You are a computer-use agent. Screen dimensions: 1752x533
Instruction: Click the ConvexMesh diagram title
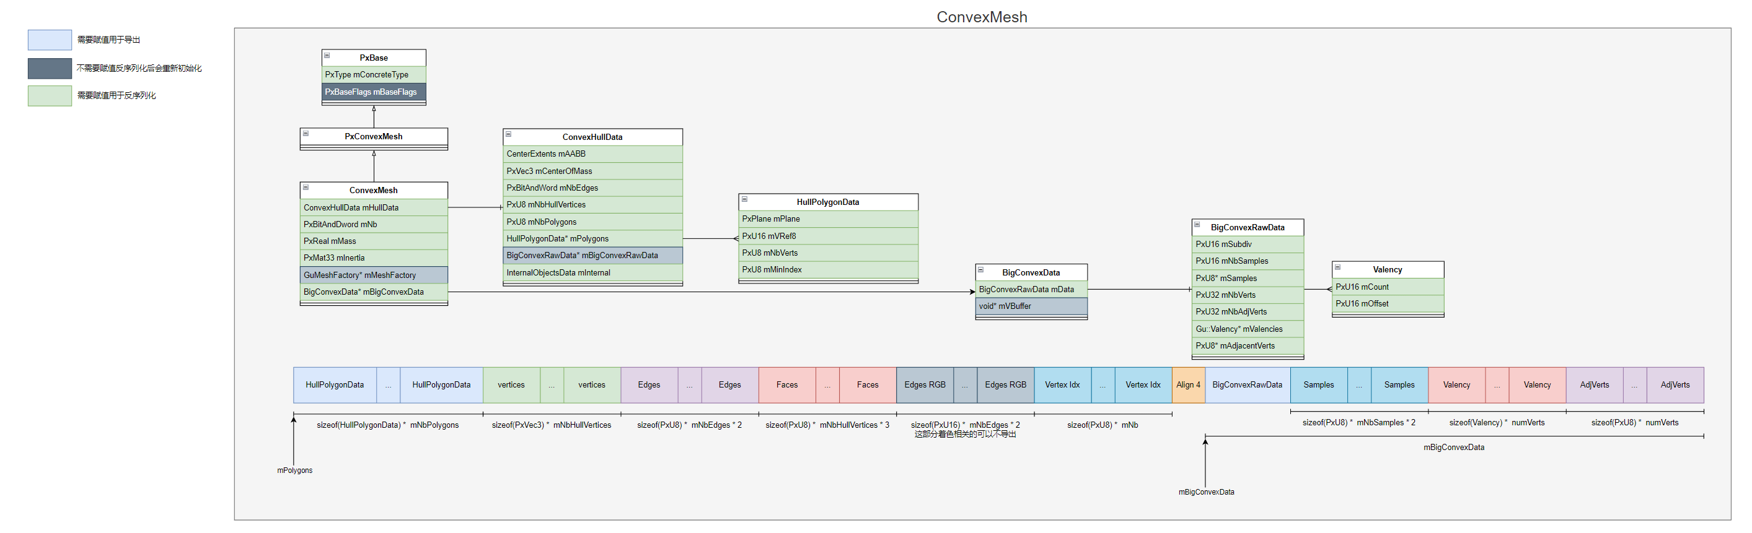(x=982, y=17)
